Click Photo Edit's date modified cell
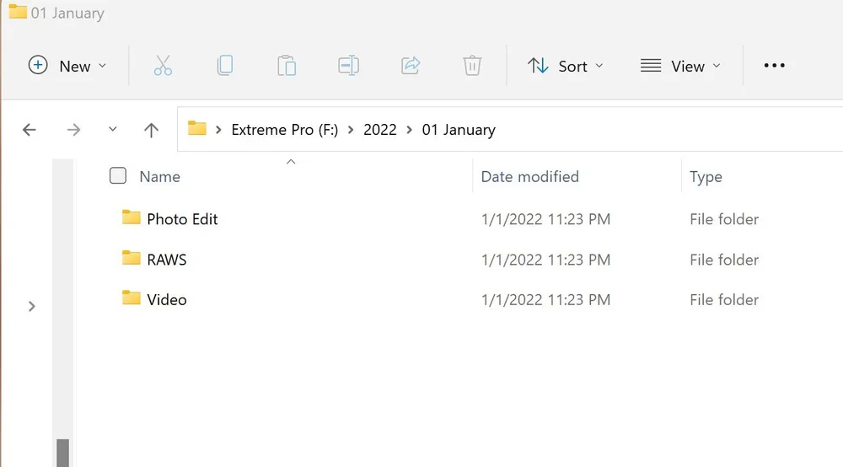Image resolution: width=843 pixels, height=467 pixels. tap(545, 219)
